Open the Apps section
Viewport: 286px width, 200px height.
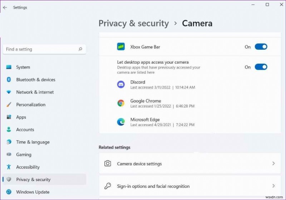pyautogui.click(x=44, y=117)
